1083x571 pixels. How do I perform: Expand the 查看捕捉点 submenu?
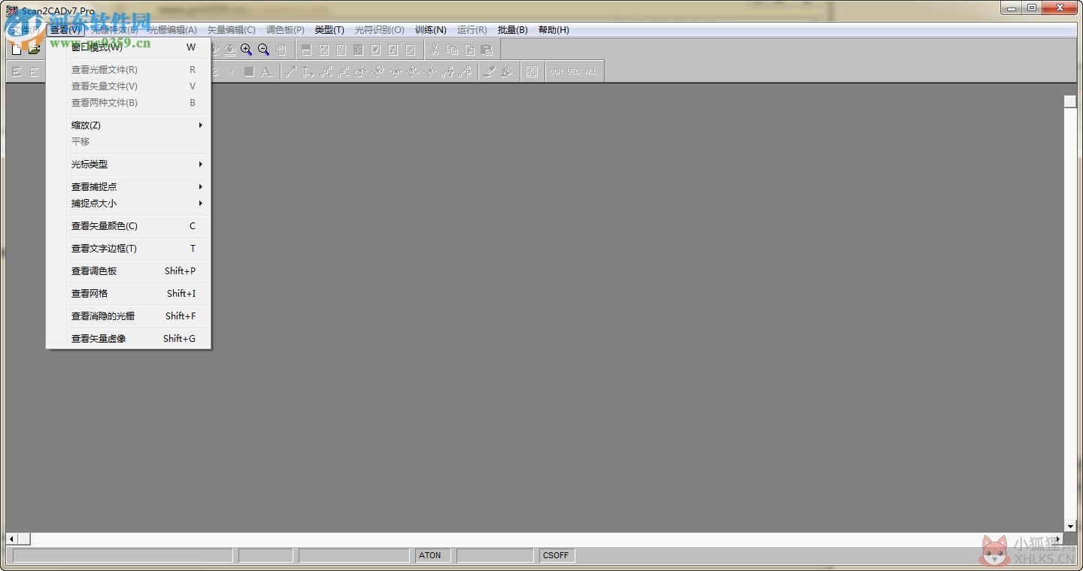(x=129, y=187)
